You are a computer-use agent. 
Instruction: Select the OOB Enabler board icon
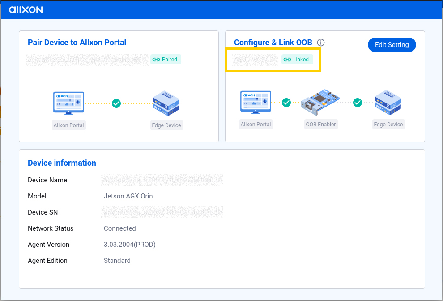click(321, 102)
